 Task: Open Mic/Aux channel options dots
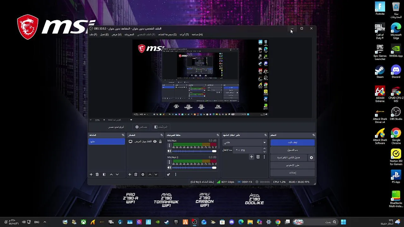(169, 146)
